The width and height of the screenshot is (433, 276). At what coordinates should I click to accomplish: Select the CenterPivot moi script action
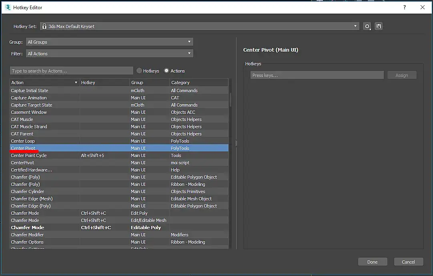[x=119, y=163]
